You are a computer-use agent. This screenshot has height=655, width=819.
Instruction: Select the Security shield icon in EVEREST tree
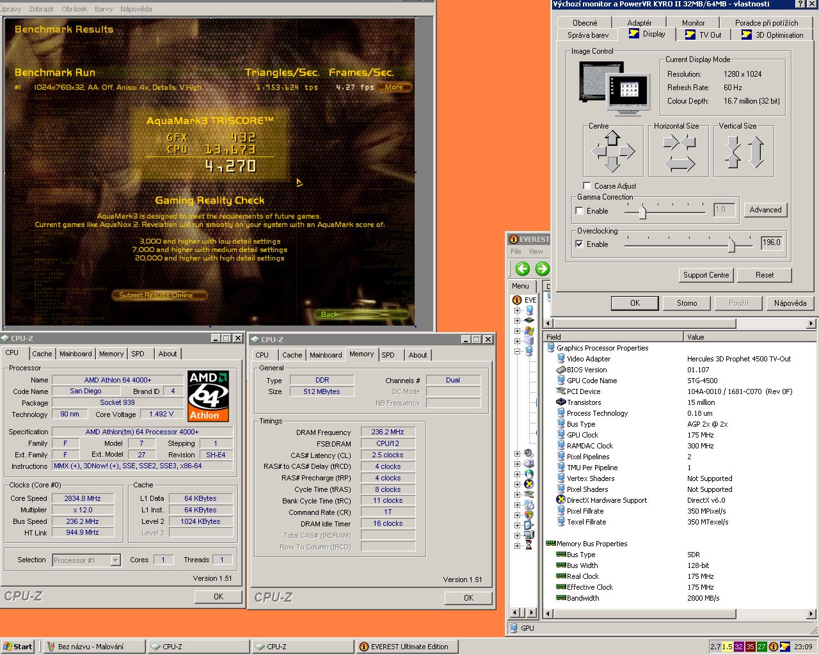[529, 515]
